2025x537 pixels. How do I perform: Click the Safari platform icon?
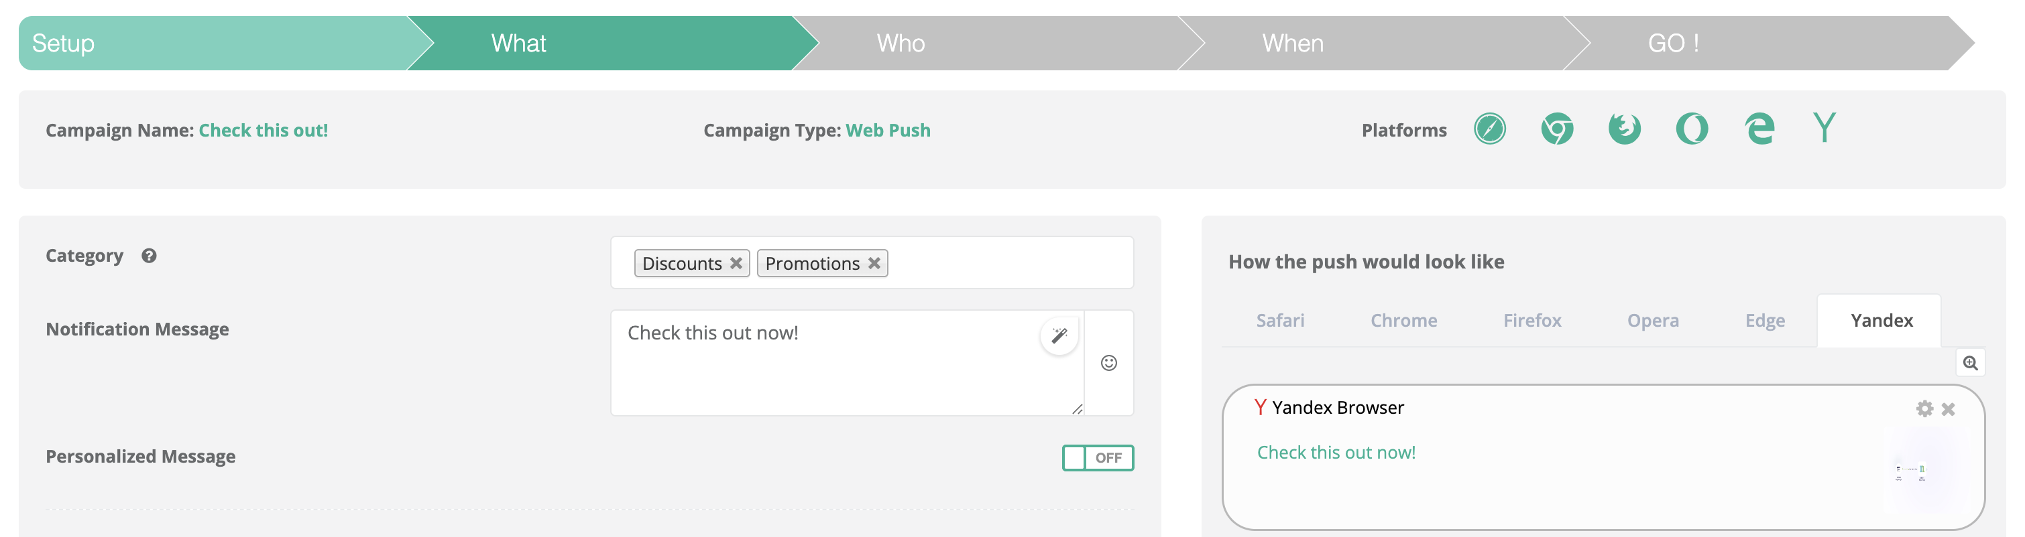pyautogui.click(x=1490, y=129)
